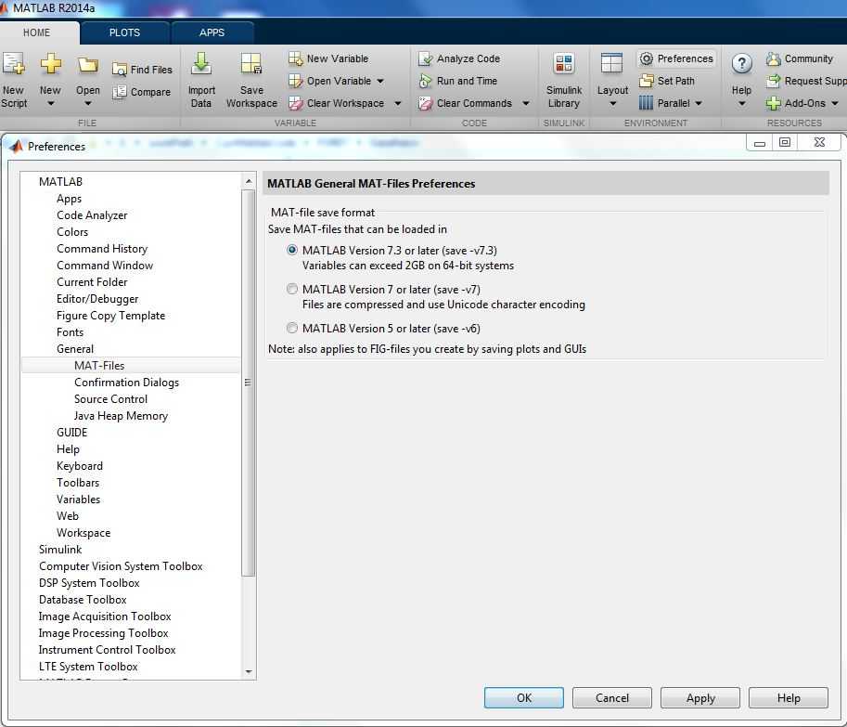Click the Set Path icon
Screen dimensions: 847x727
pos(646,81)
